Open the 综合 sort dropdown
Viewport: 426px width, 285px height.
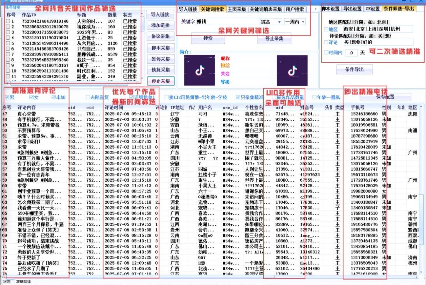(x=271, y=22)
